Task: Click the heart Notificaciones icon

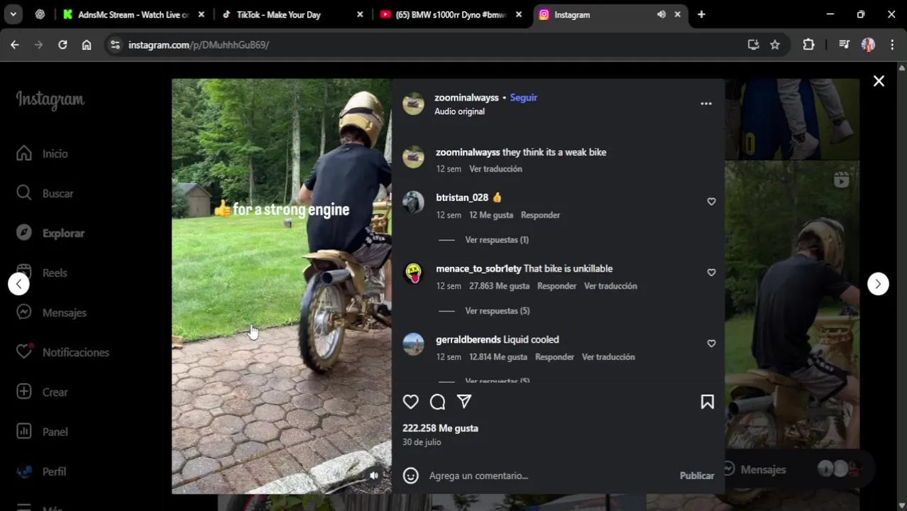Action: 24,351
